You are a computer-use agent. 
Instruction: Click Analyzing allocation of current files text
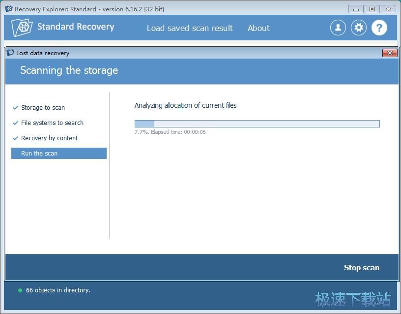pyautogui.click(x=185, y=105)
